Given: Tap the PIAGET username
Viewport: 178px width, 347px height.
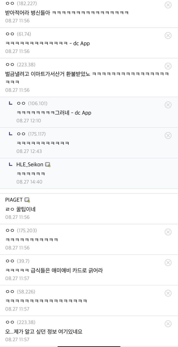Looking at the screenshot, I should 14,200.
